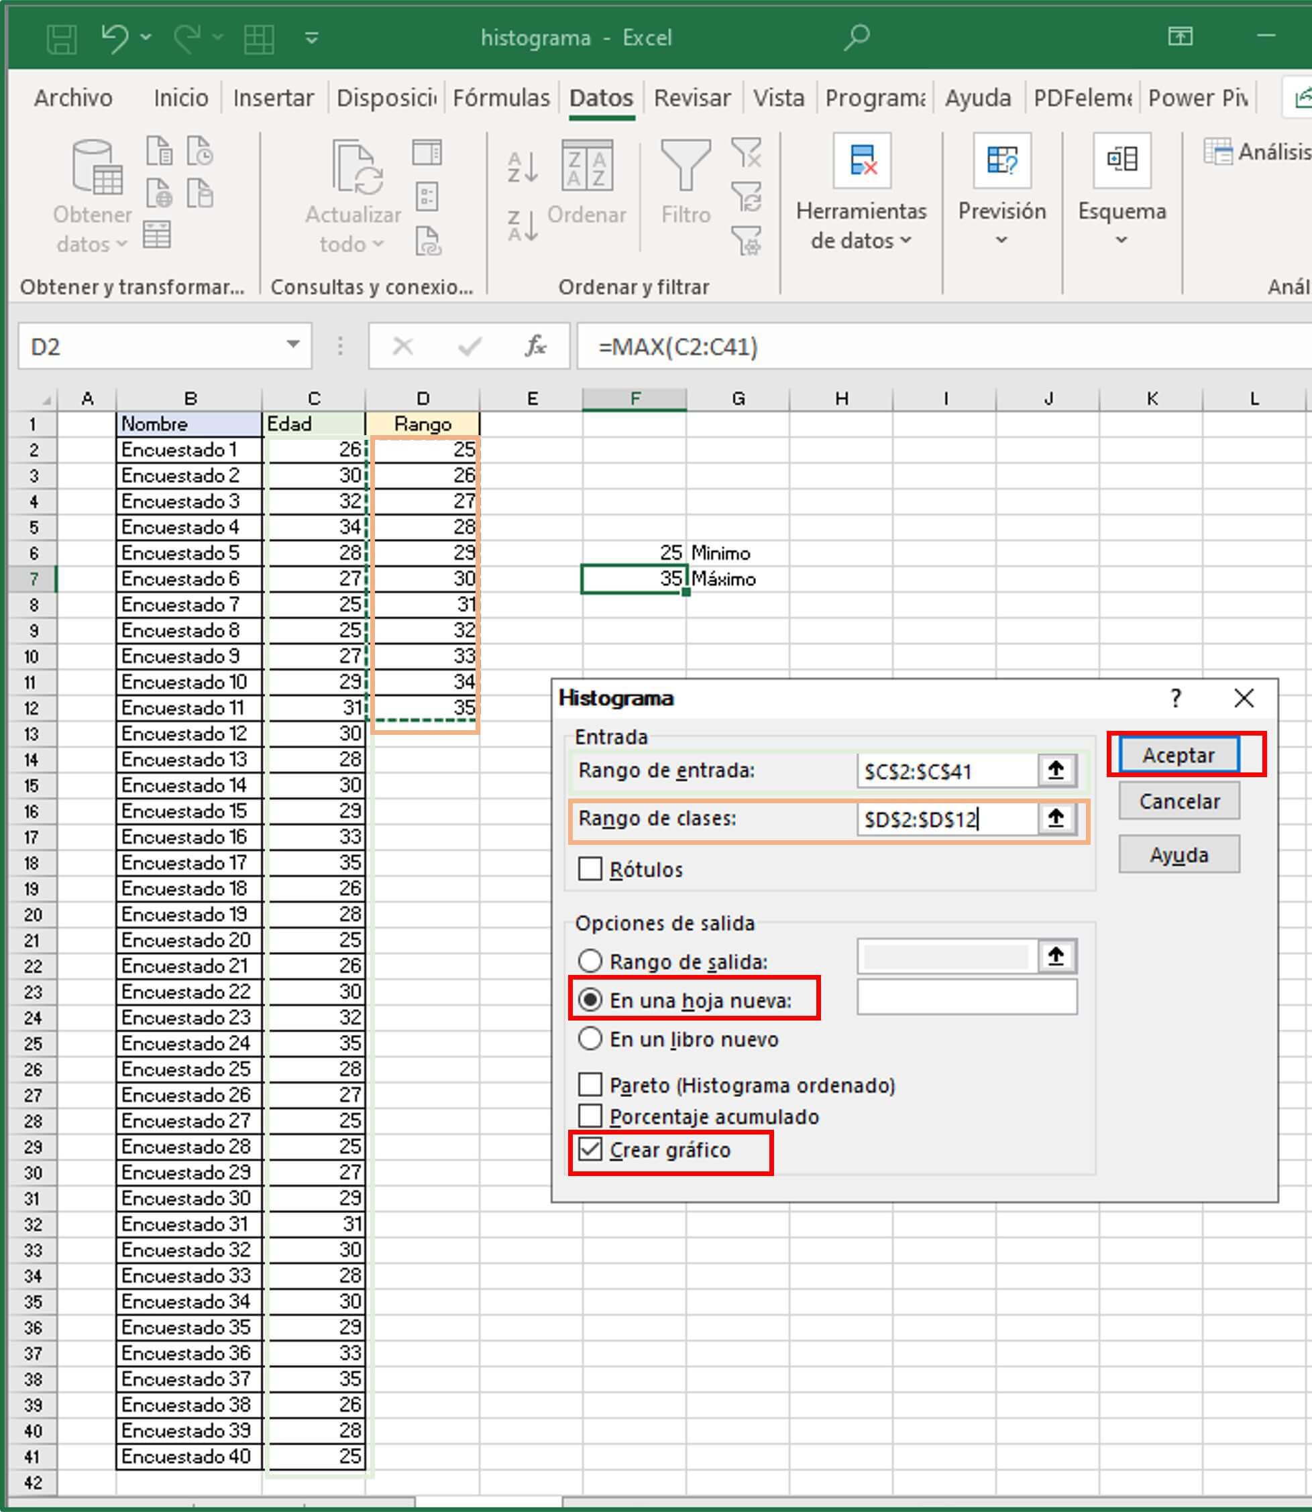The width and height of the screenshot is (1312, 1512).
Task: Click the Insert Function fx icon
Action: (x=535, y=346)
